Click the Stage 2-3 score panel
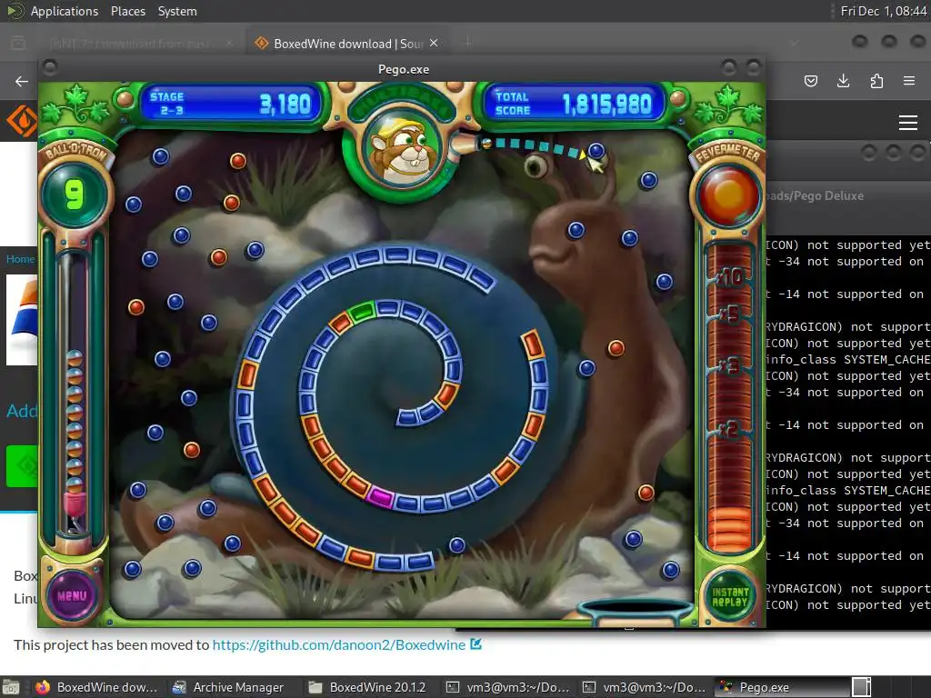Image resolution: width=931 pixels, height=698 pixels. pyautogui.click(x=229, y=104)
